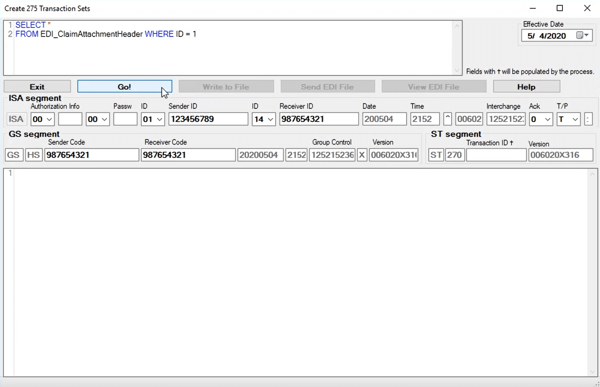Expand the security qualifier 00 dropdown before Passw
This screenshot has width=600, height=387.
[x=104, y=119]
